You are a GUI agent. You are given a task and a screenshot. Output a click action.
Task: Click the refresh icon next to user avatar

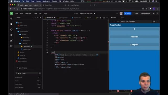(117, 13)
